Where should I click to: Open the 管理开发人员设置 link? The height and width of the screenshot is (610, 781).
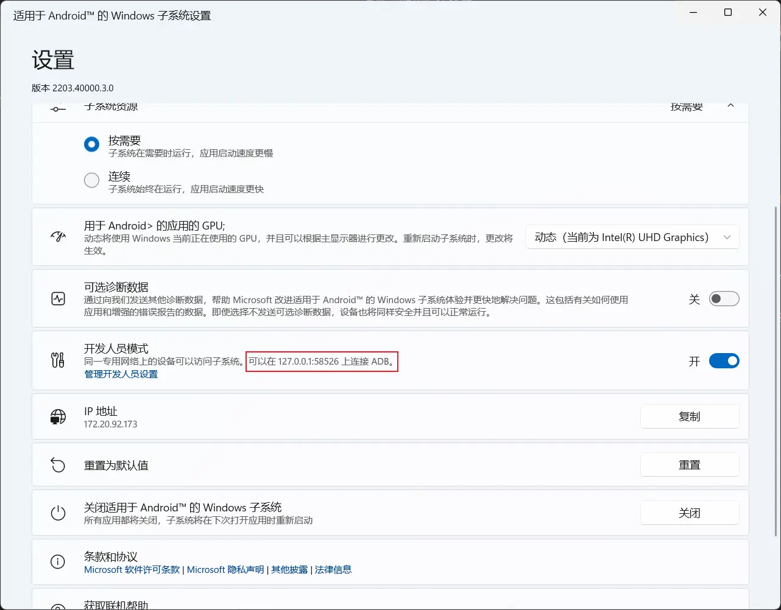point(121,374)
